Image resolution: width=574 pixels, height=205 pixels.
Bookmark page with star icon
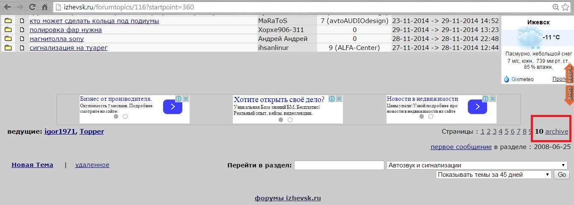565,7
